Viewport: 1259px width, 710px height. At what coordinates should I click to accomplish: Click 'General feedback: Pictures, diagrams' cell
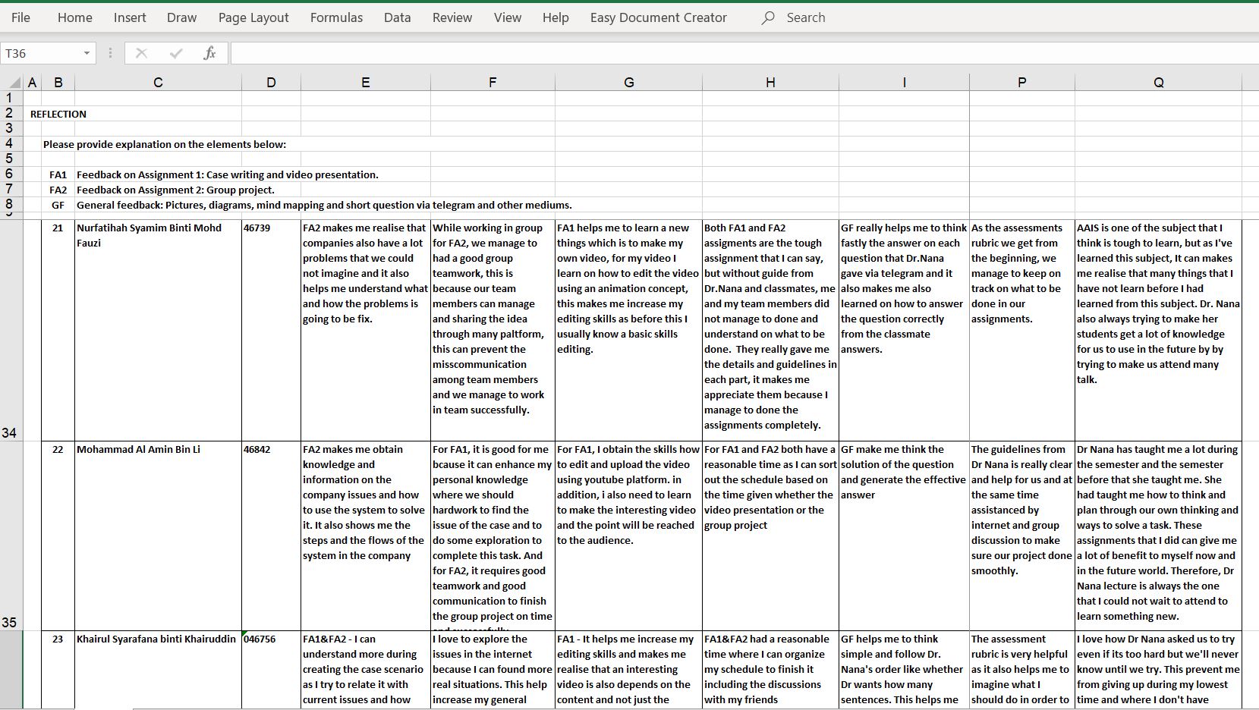click(x=324, y=205)
